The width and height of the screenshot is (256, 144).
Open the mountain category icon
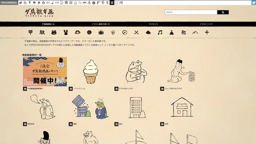[x=195, y=32]
